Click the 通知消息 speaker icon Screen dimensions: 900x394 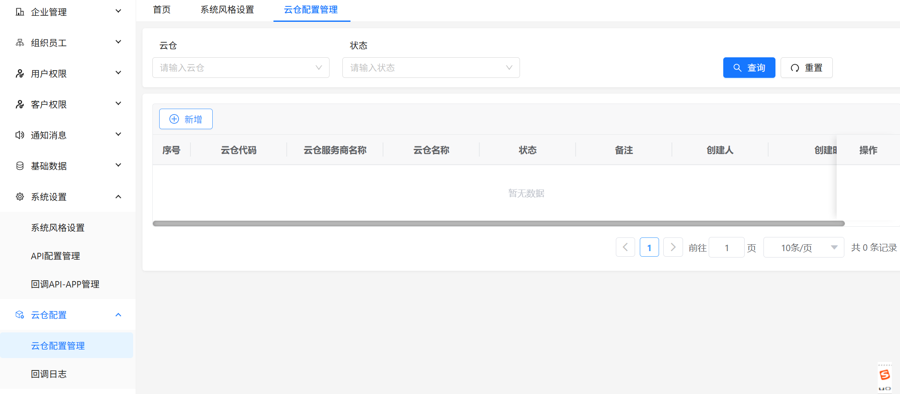click(20, 135)
